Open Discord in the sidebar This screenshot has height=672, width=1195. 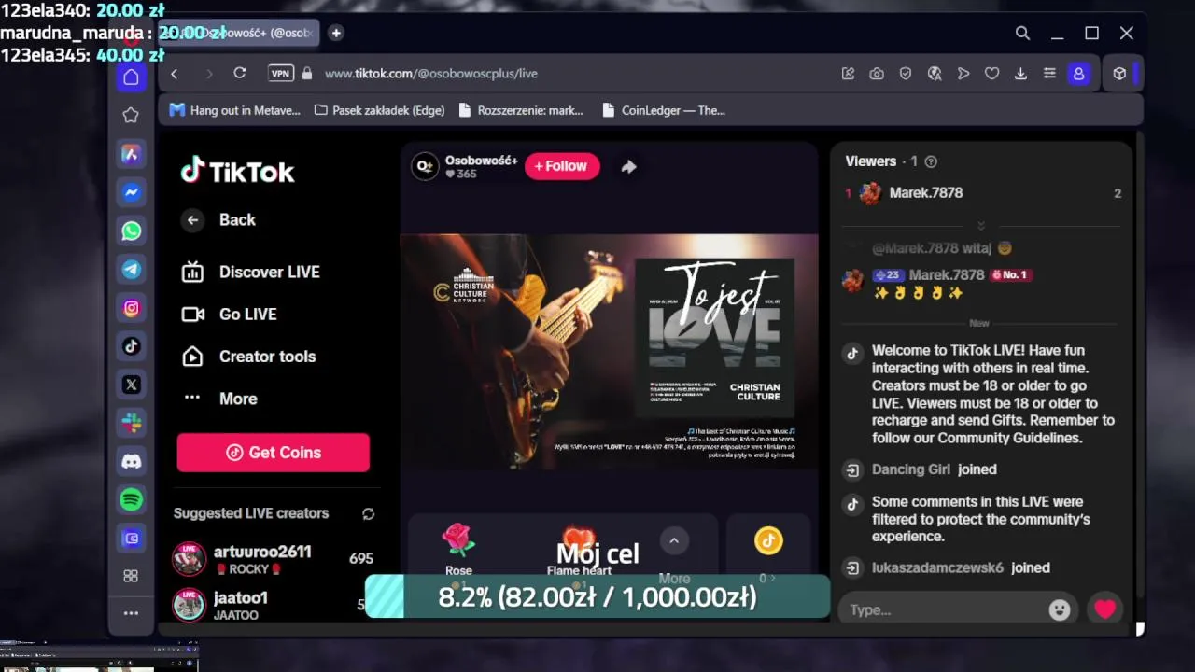click(x=131, y=461)
